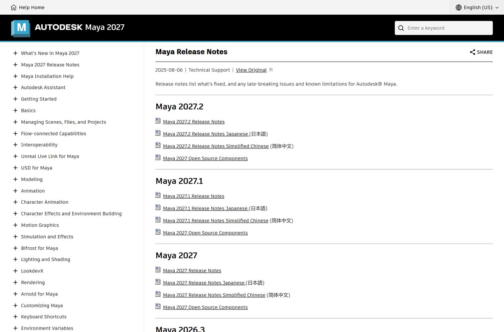Expand Maya Installation Help section

(x=15, y=76)
